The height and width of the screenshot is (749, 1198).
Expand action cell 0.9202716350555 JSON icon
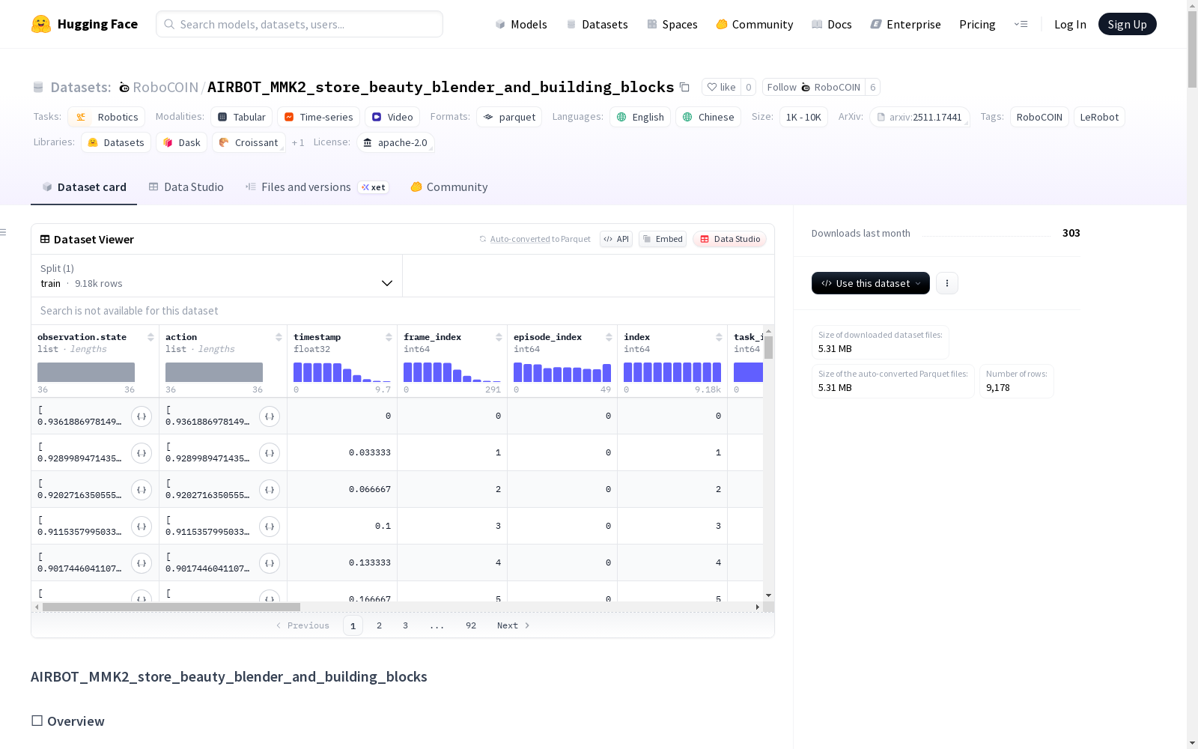tap(270, 490)
